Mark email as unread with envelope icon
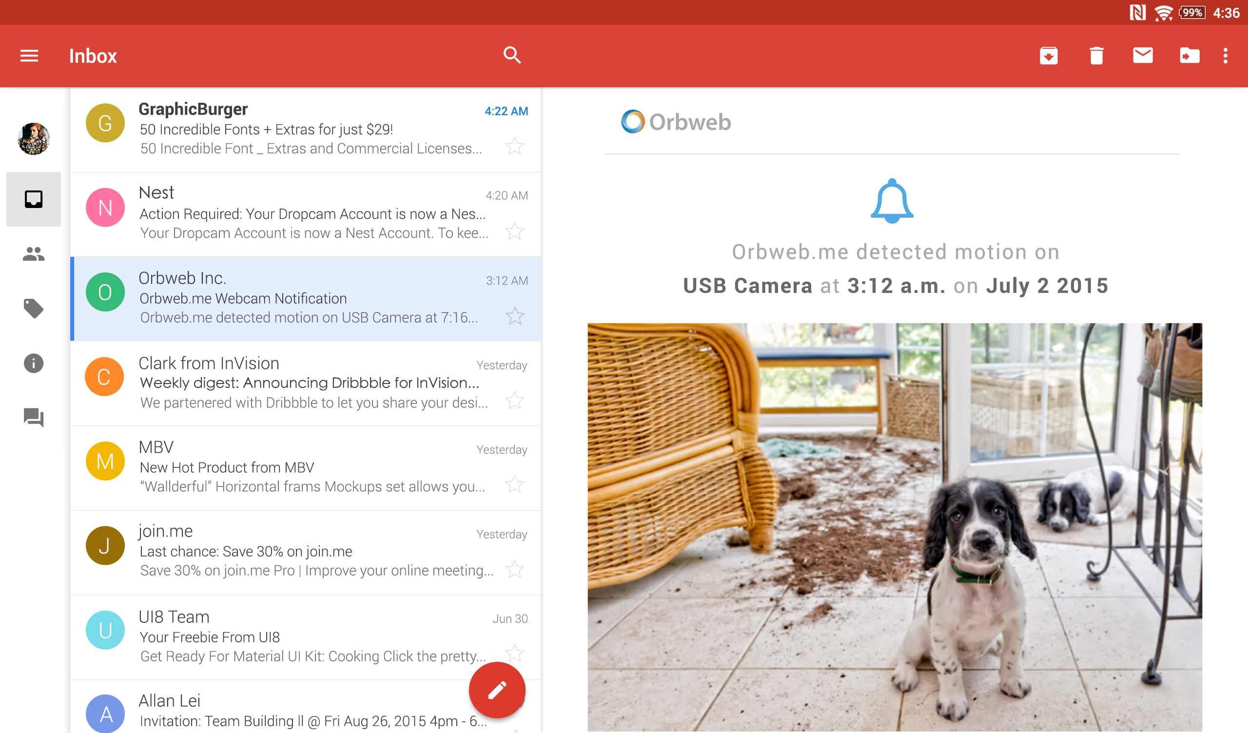 click(1143, 55)
